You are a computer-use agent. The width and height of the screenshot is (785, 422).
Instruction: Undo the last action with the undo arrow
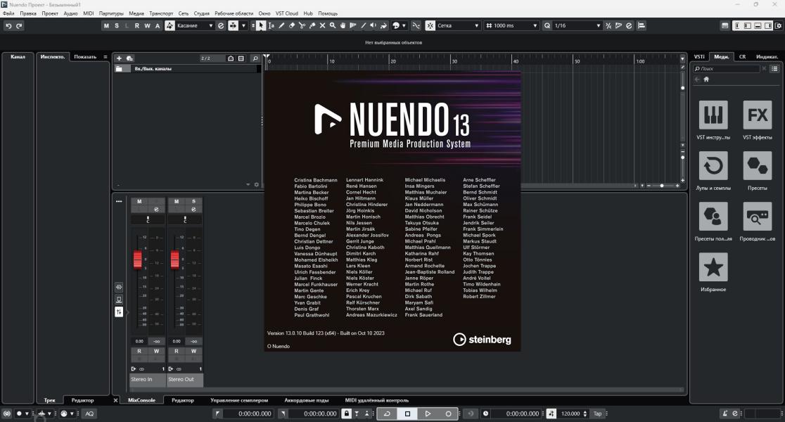coord(8,25)
